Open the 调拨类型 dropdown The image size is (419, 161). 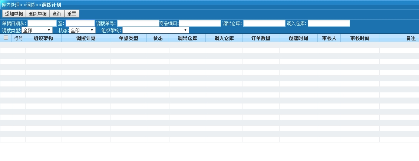(37, 30)
